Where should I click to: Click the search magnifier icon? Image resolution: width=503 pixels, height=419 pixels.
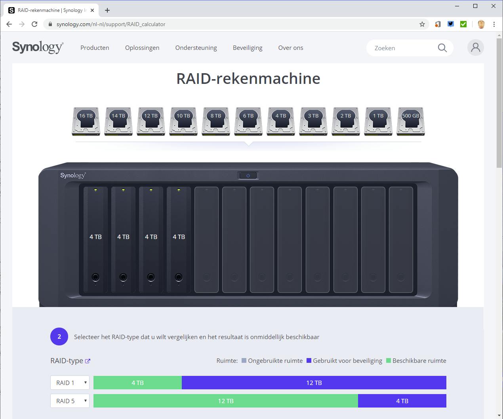pyautogui.click(x=442, y=48)
